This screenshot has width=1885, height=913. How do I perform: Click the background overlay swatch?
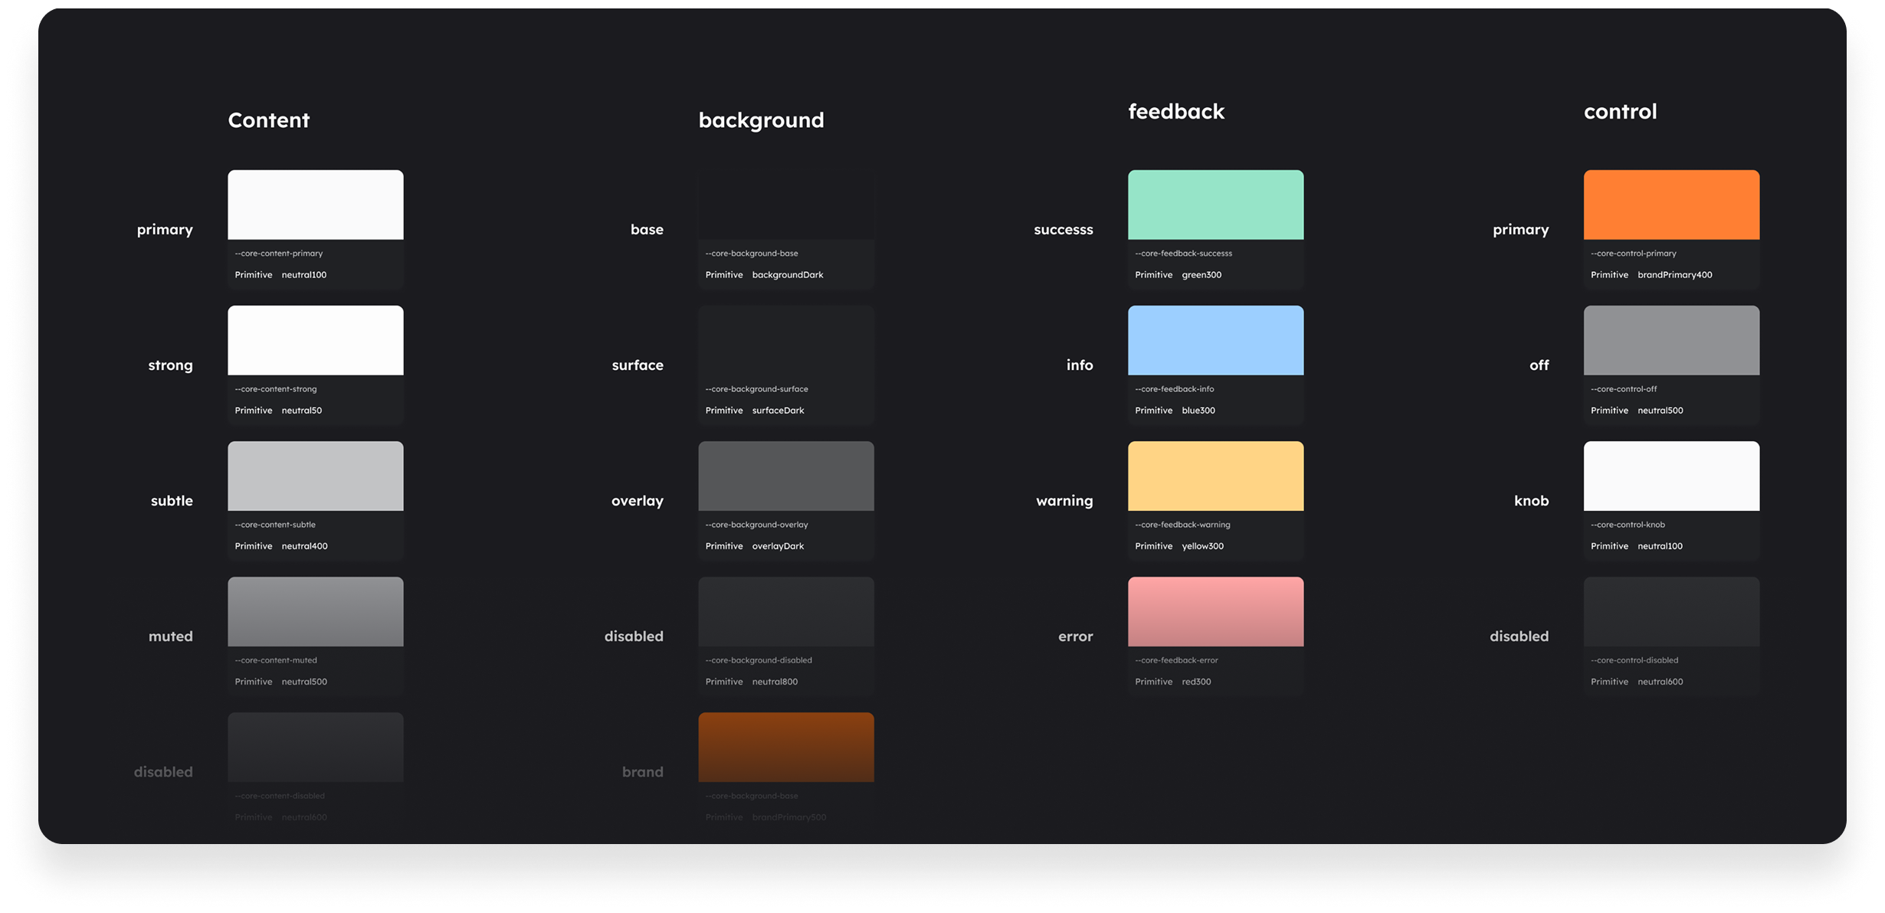point(785,476)
